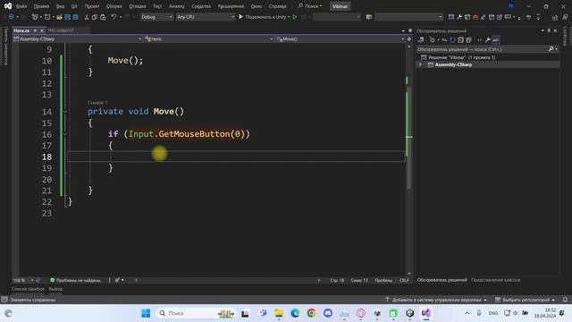The width and height of the screenshot is (572, 322).
Task: Open the Hero class navigation dropdown
Action: pyautogui.click(x=208, y=38)
